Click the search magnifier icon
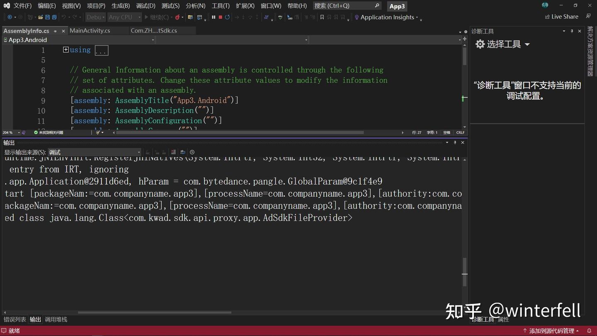 point(377,5)
